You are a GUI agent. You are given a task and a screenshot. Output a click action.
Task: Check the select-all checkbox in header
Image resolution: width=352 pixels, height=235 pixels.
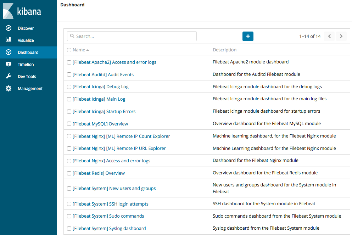point(69,50)
